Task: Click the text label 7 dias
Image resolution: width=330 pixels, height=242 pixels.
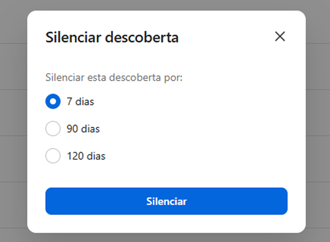Action: point(80,101)
